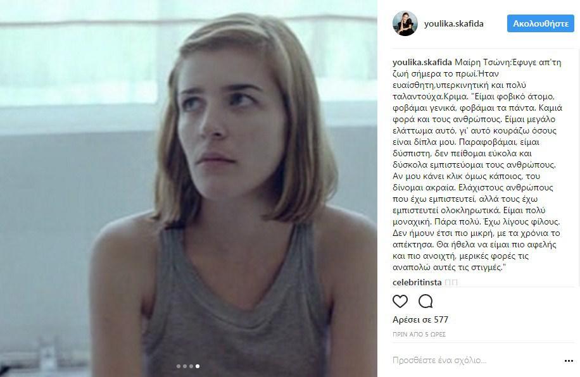
Task: Focus the Προσθέστε ένα σχόλιο comment field
Action: coord(477,361)
